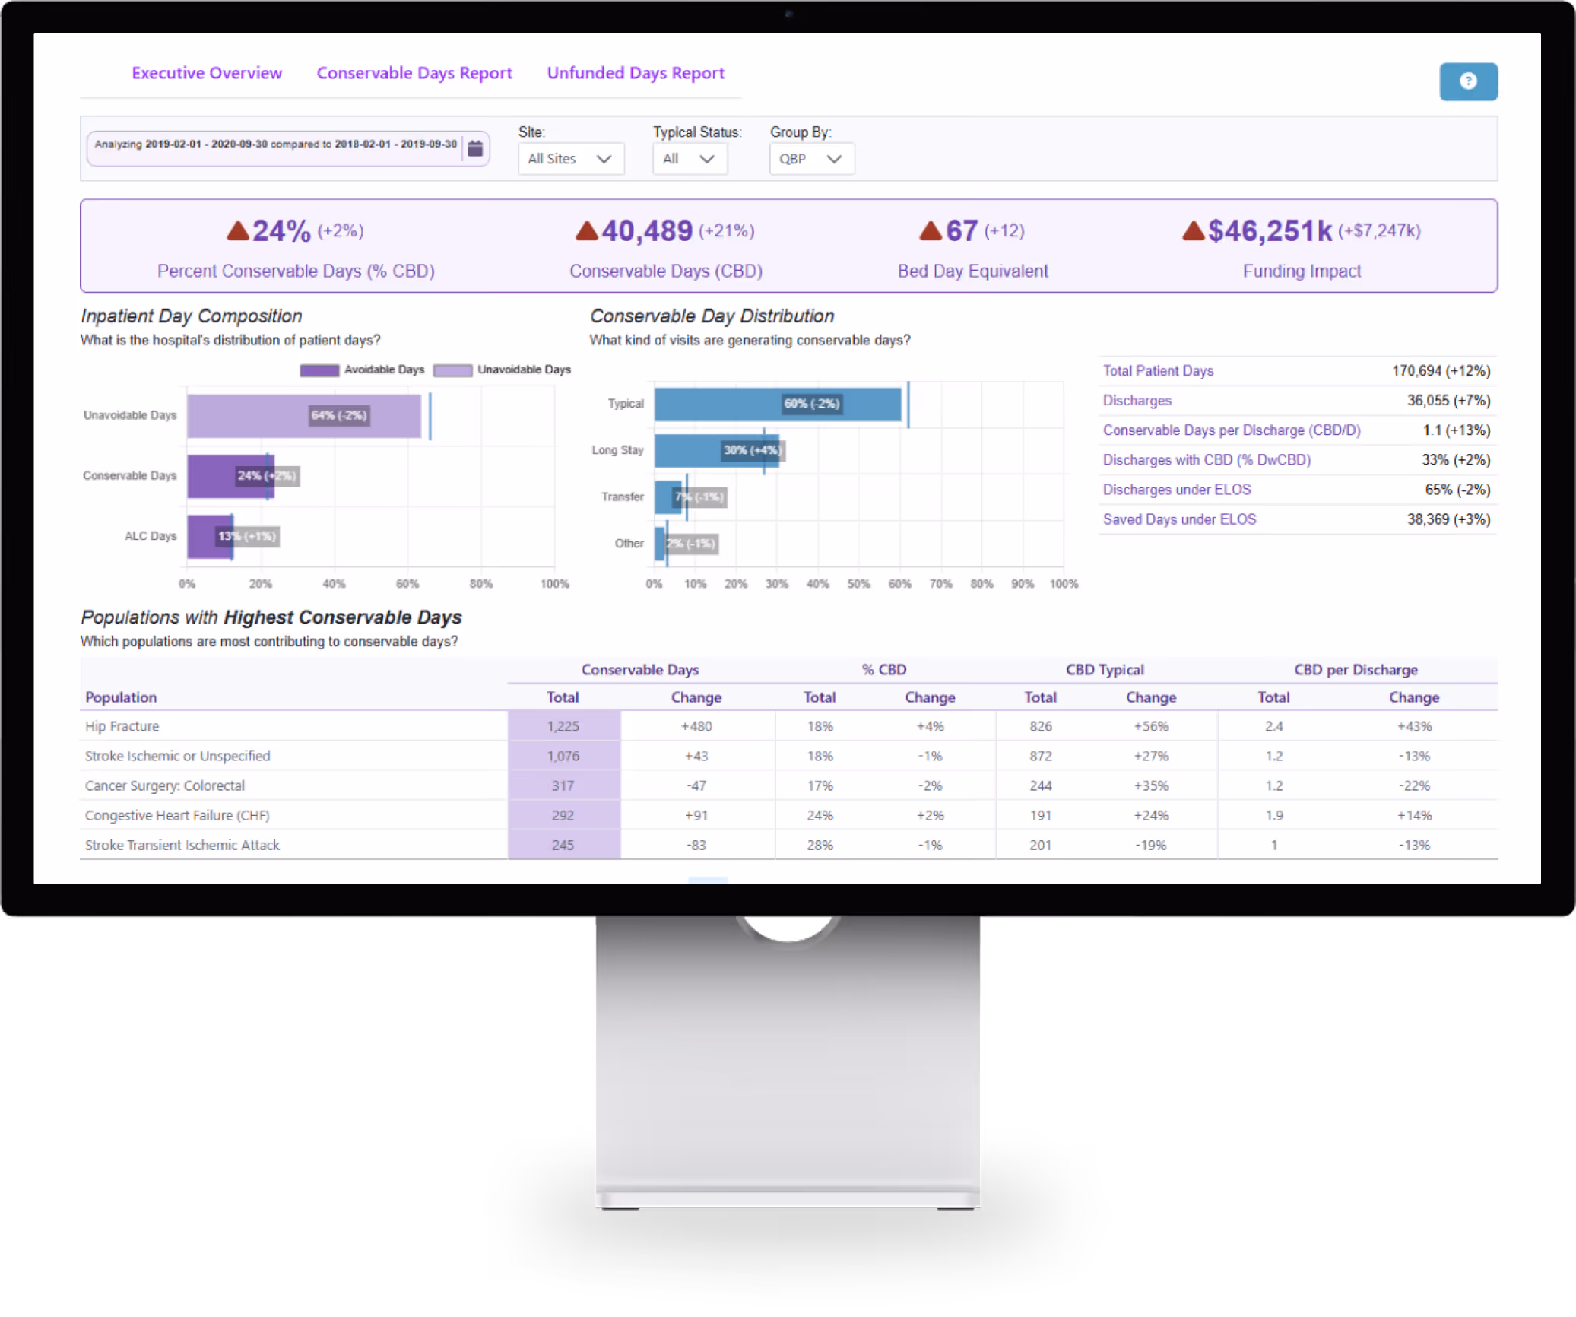This screenshot has height=1317, width=1576.
Task: Expand the Typical Status dropdown
Action: coord(690,159)
